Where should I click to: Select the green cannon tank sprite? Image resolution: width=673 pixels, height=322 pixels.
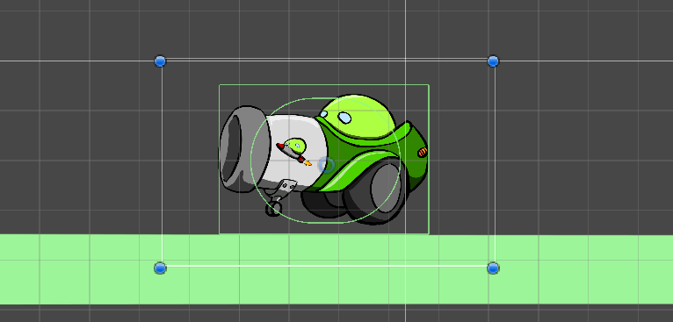click(x=323, y=160)
